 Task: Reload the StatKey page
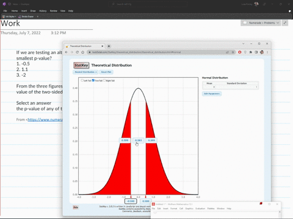(77, 52)
